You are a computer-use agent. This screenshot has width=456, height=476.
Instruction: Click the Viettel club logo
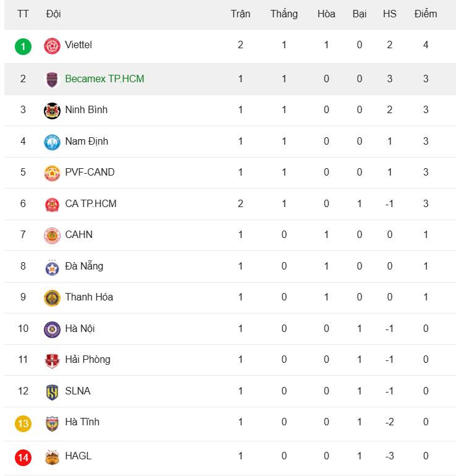click(52, 46)
